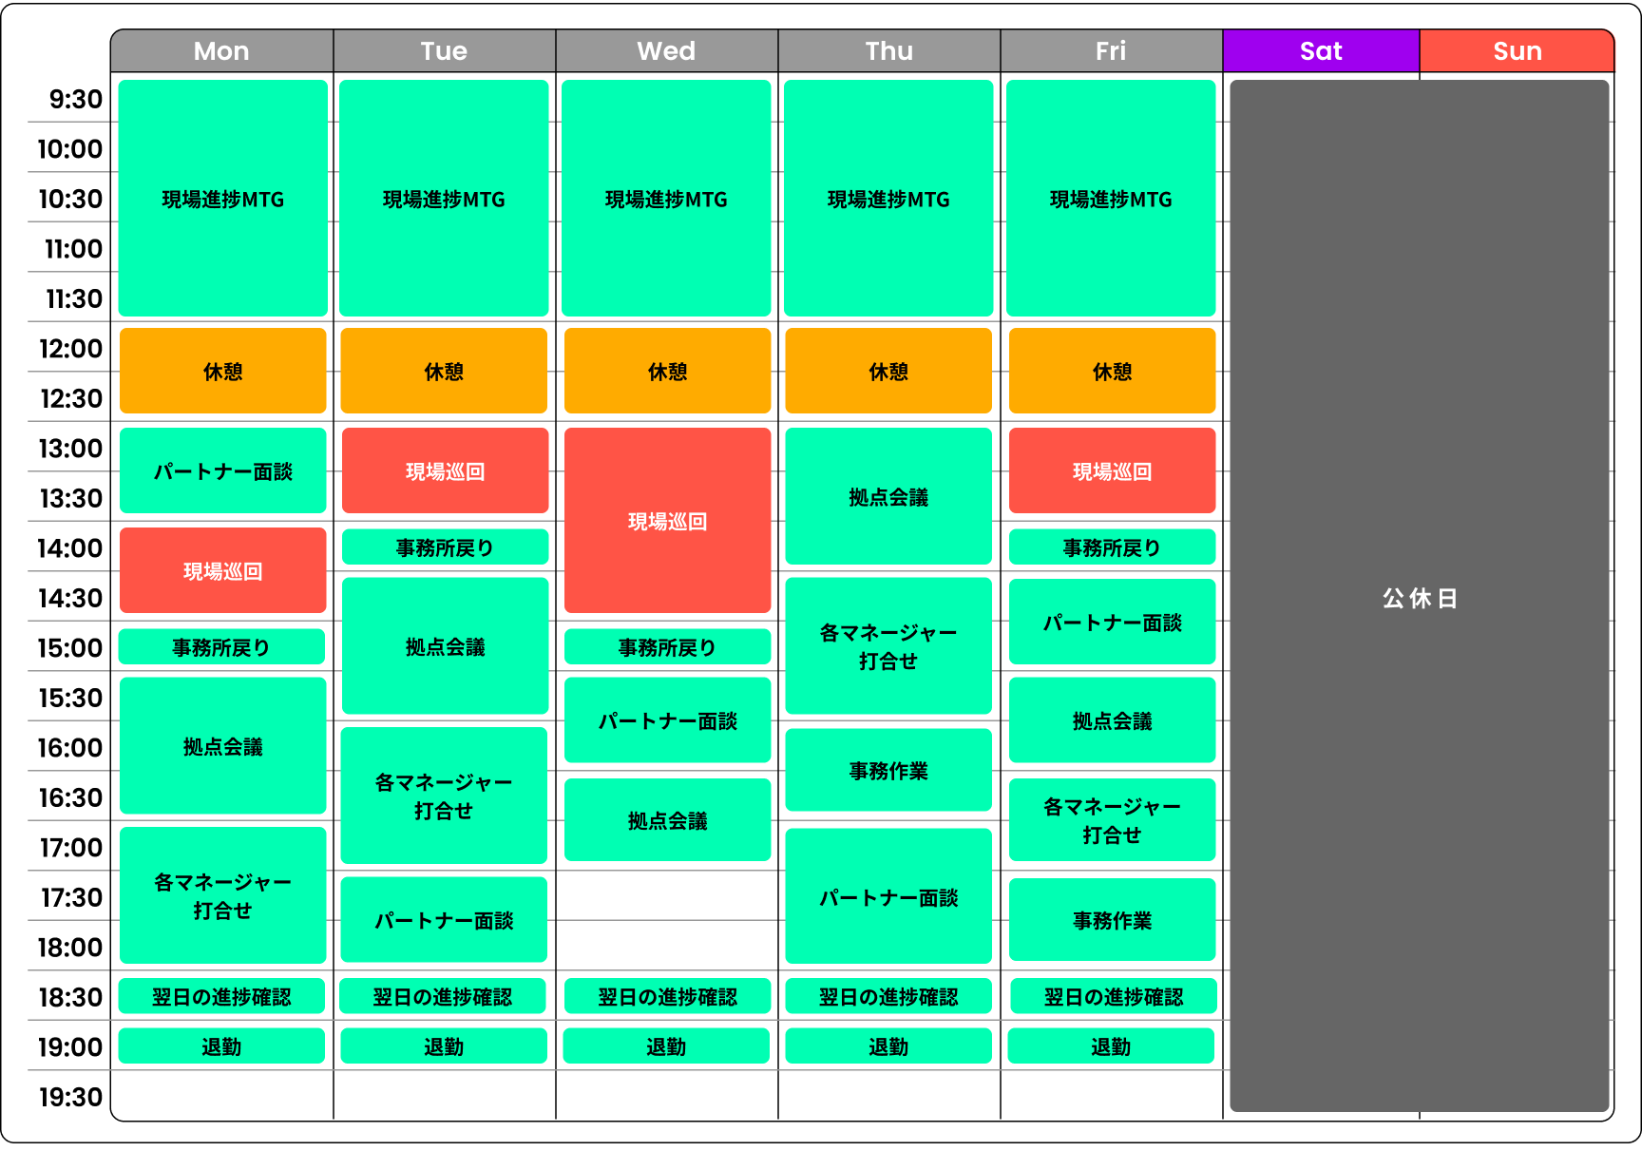Click Tuesday's 退勤 block

(x=444, y=1045)
